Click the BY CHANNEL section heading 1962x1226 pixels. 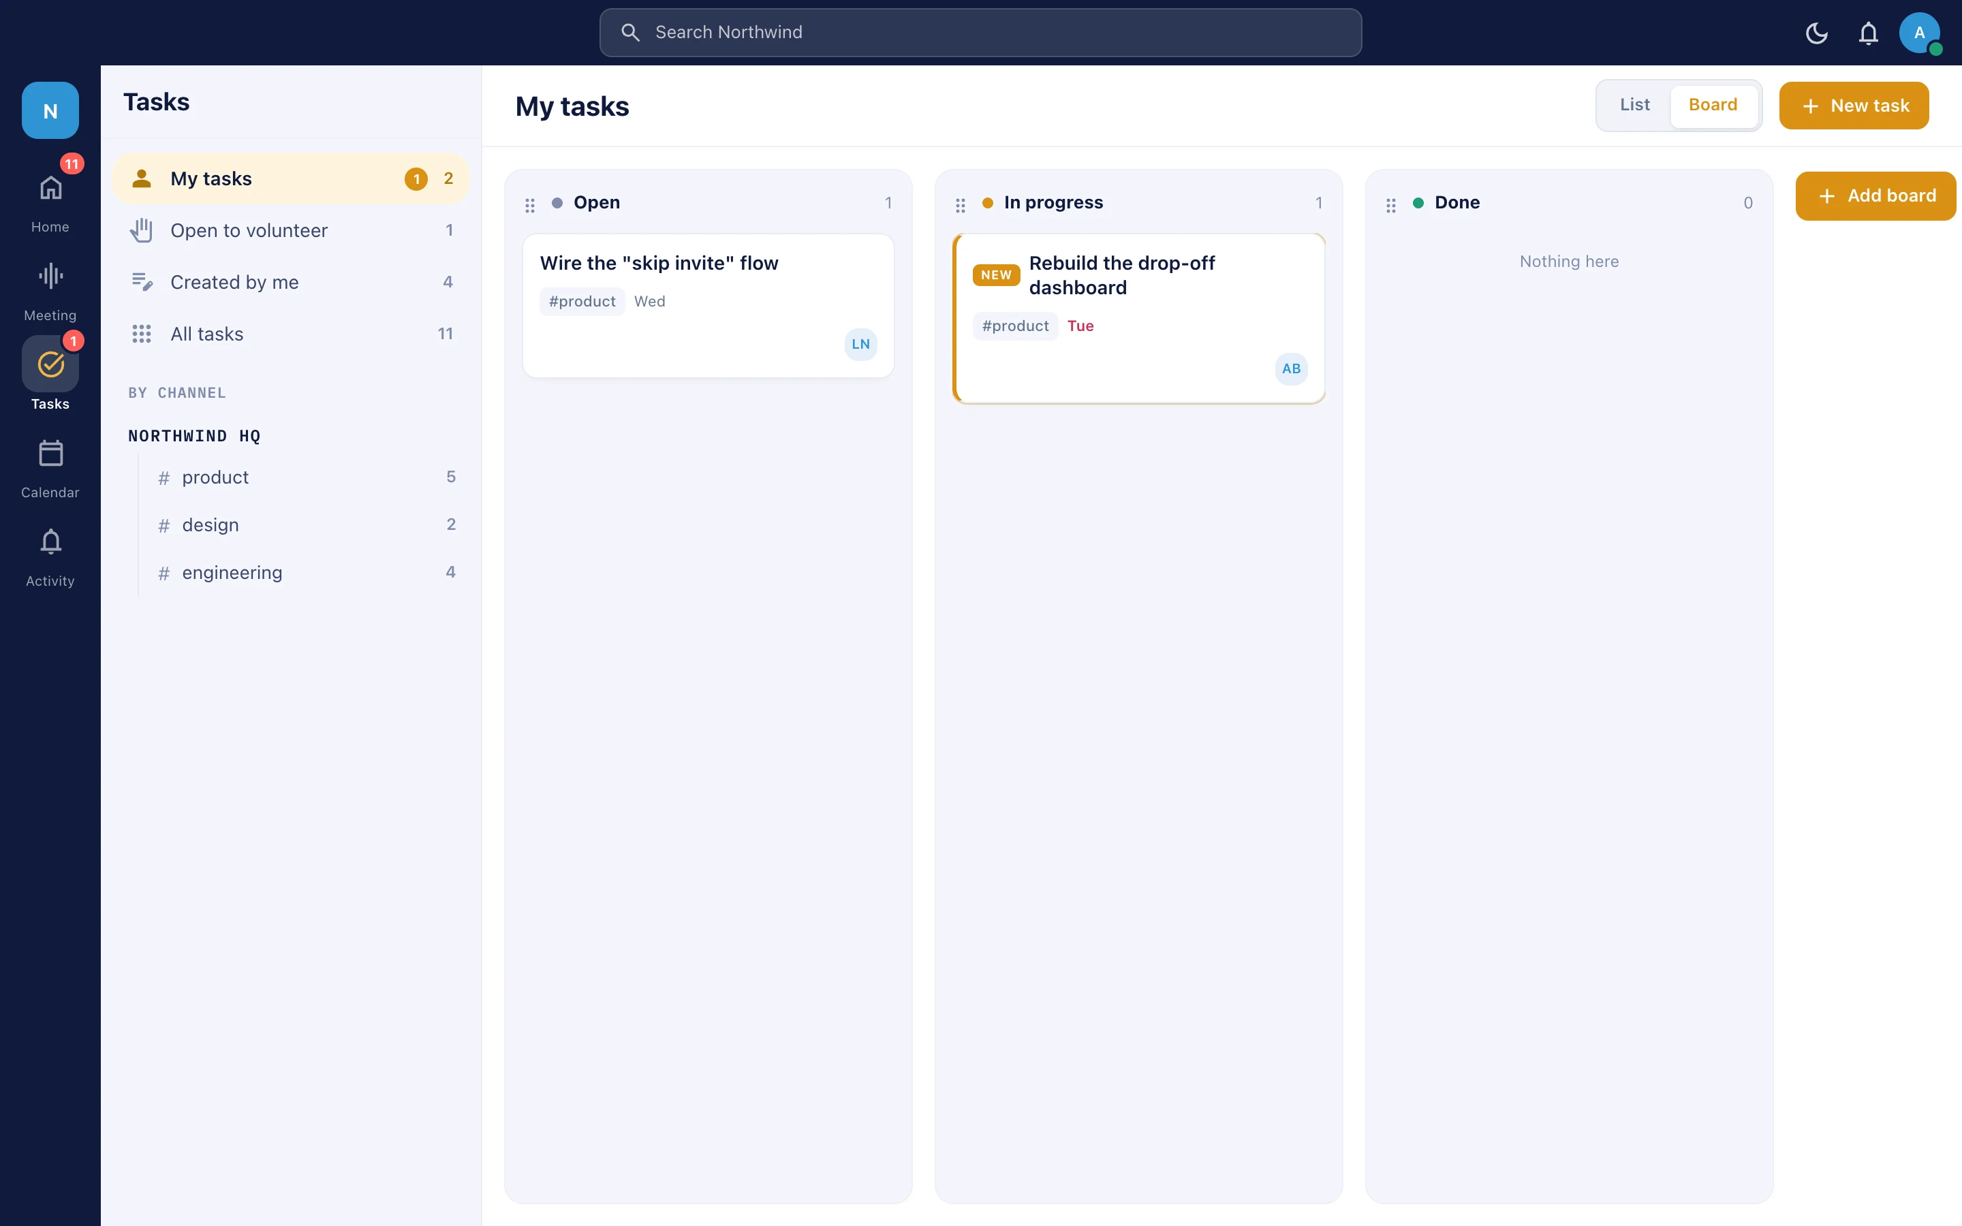176,393
